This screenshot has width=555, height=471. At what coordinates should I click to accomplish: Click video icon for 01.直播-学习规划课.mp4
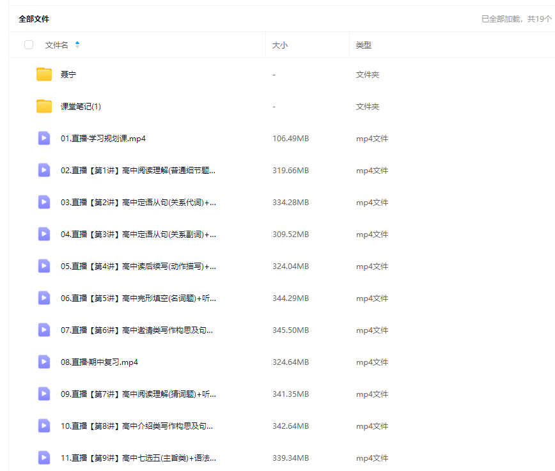click(44, 138)
